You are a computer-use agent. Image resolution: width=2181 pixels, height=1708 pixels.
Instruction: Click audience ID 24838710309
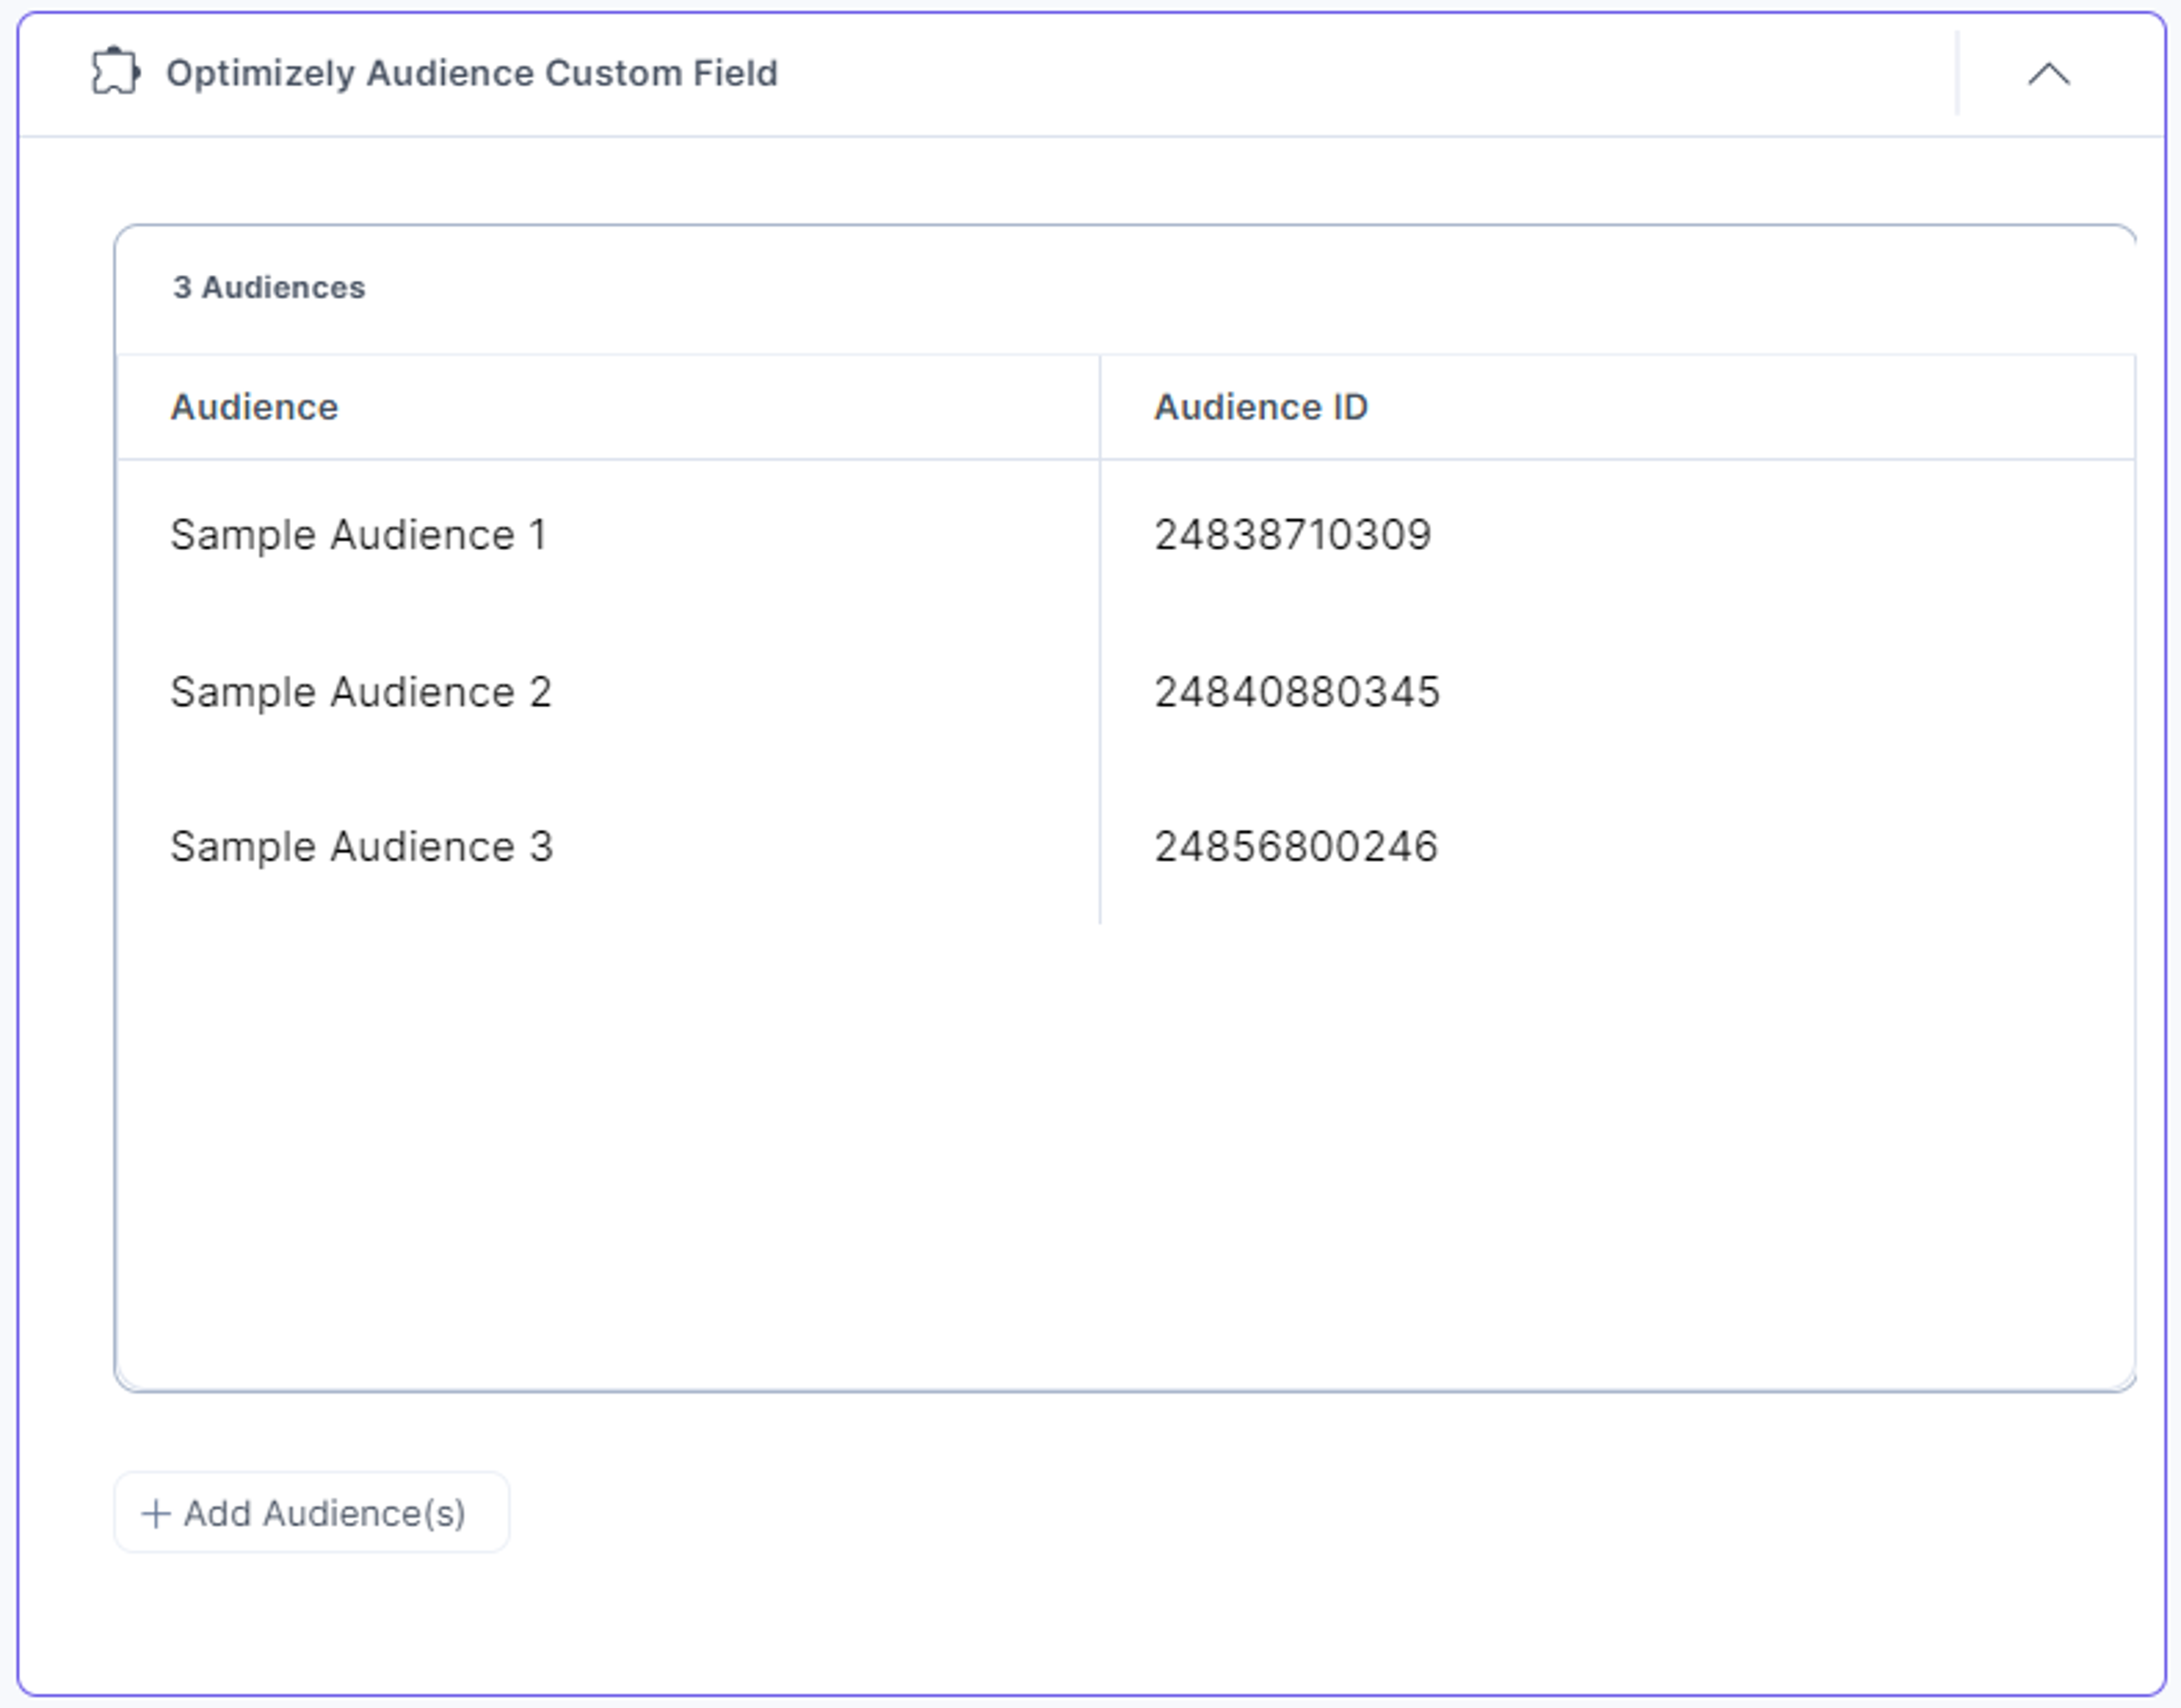(x=1292, y=535)
